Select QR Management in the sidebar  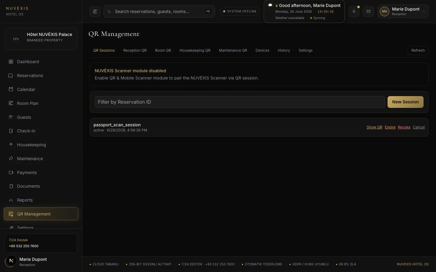pos(41,214)
